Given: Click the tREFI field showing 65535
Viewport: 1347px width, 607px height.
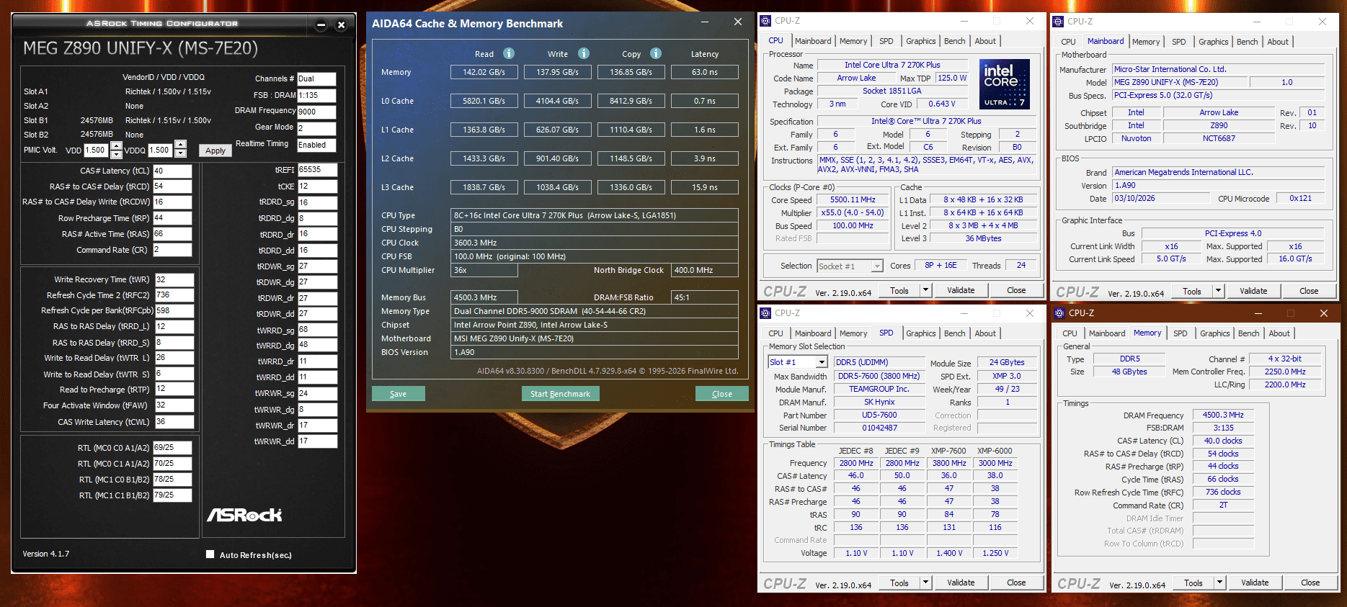Looking at the screenshot, I should tap(317, 170).
